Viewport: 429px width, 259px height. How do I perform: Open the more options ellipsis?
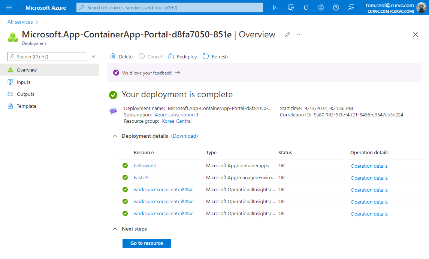[299, 34]
